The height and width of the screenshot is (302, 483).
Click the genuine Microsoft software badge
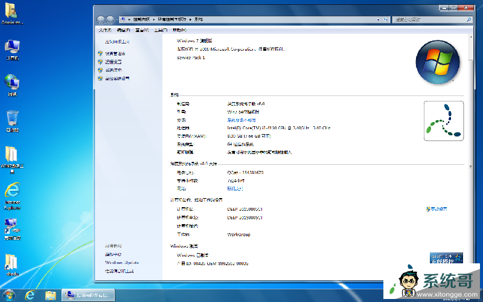446,259
